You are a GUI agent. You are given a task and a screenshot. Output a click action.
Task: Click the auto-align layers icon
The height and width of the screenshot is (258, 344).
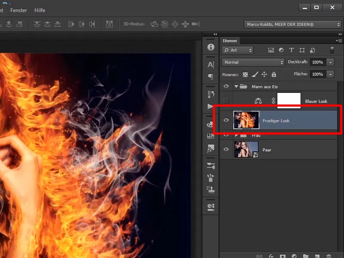109,24
